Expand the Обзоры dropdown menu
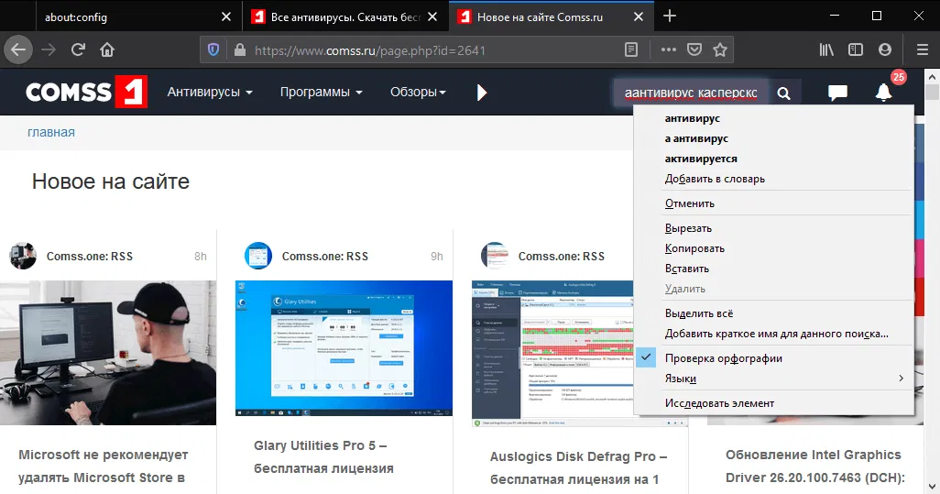The width and height of the screenshot is (940, 494). (418, 93)
